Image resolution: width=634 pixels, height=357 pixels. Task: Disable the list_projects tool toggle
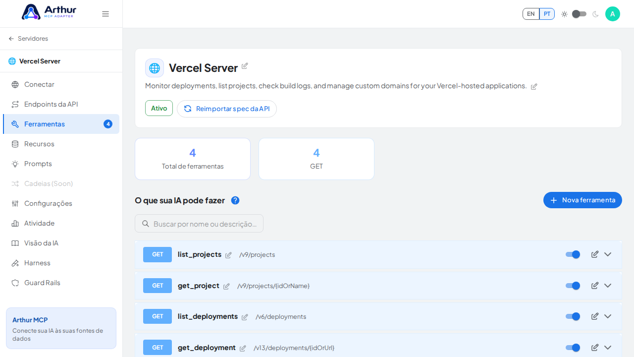[573, 254]
